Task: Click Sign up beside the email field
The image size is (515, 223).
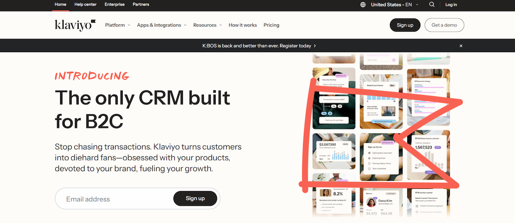Action: [195, 199]
